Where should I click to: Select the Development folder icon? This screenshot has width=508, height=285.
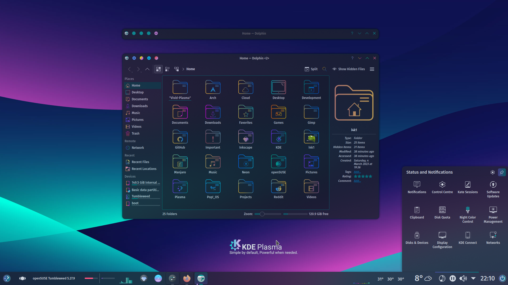click(311, 87)
